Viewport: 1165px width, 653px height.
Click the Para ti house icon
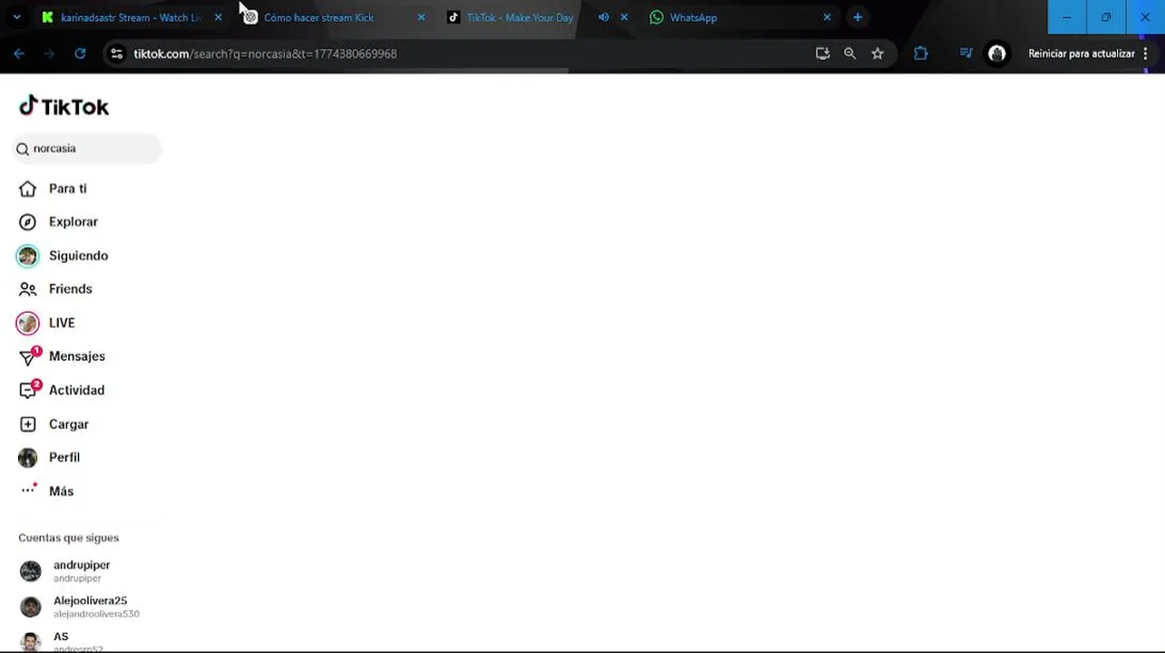coord(28,189)
